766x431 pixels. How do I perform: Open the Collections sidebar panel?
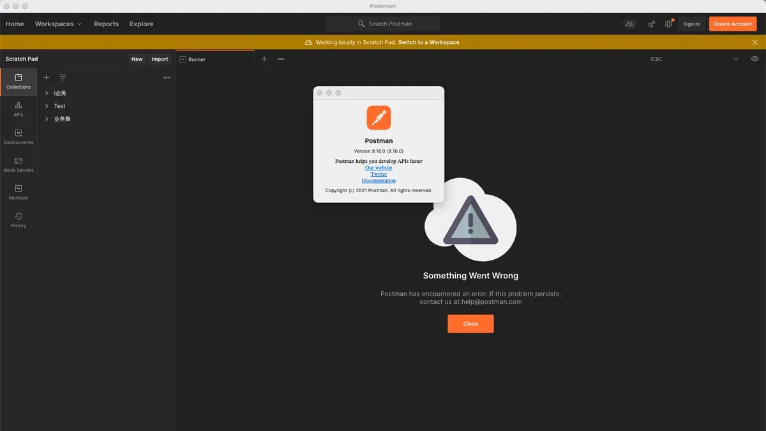(x=19, y=82)
